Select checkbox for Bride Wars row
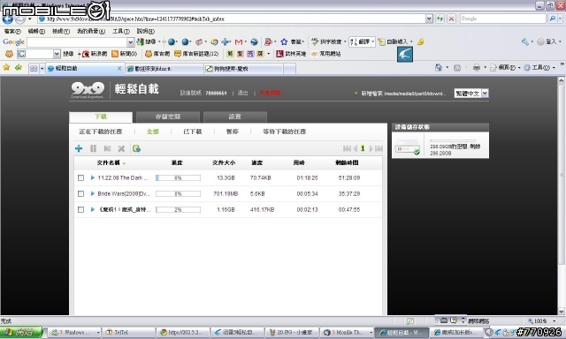The height and width of the screenshot is (339, 566). 80,193
